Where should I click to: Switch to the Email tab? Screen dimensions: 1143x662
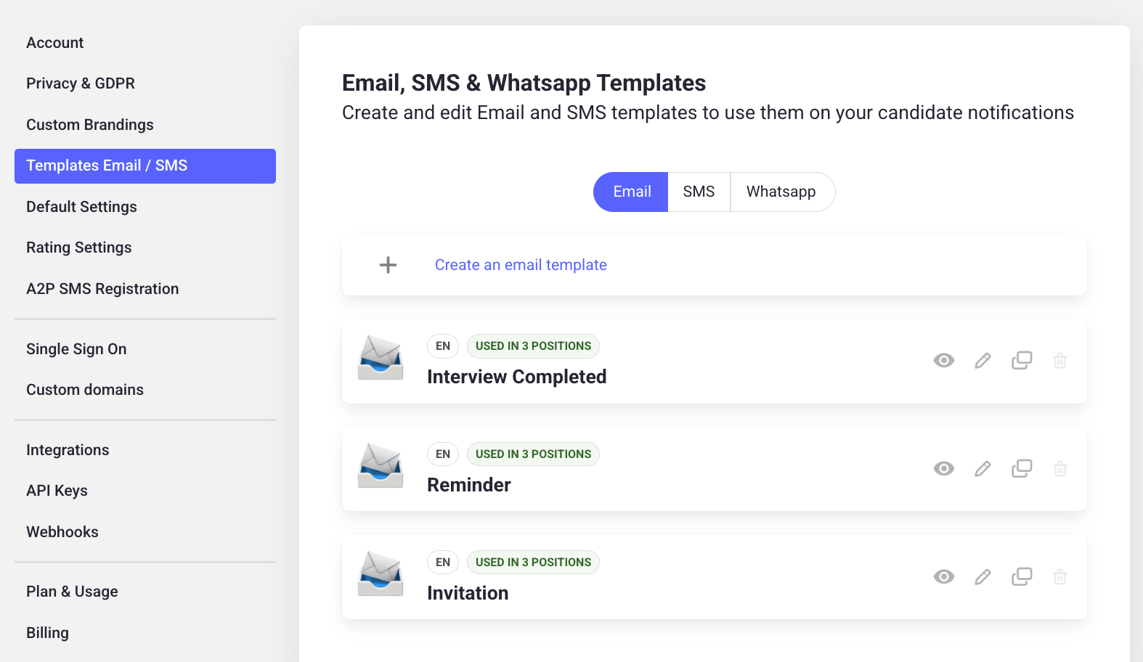[x=631, y=192]
